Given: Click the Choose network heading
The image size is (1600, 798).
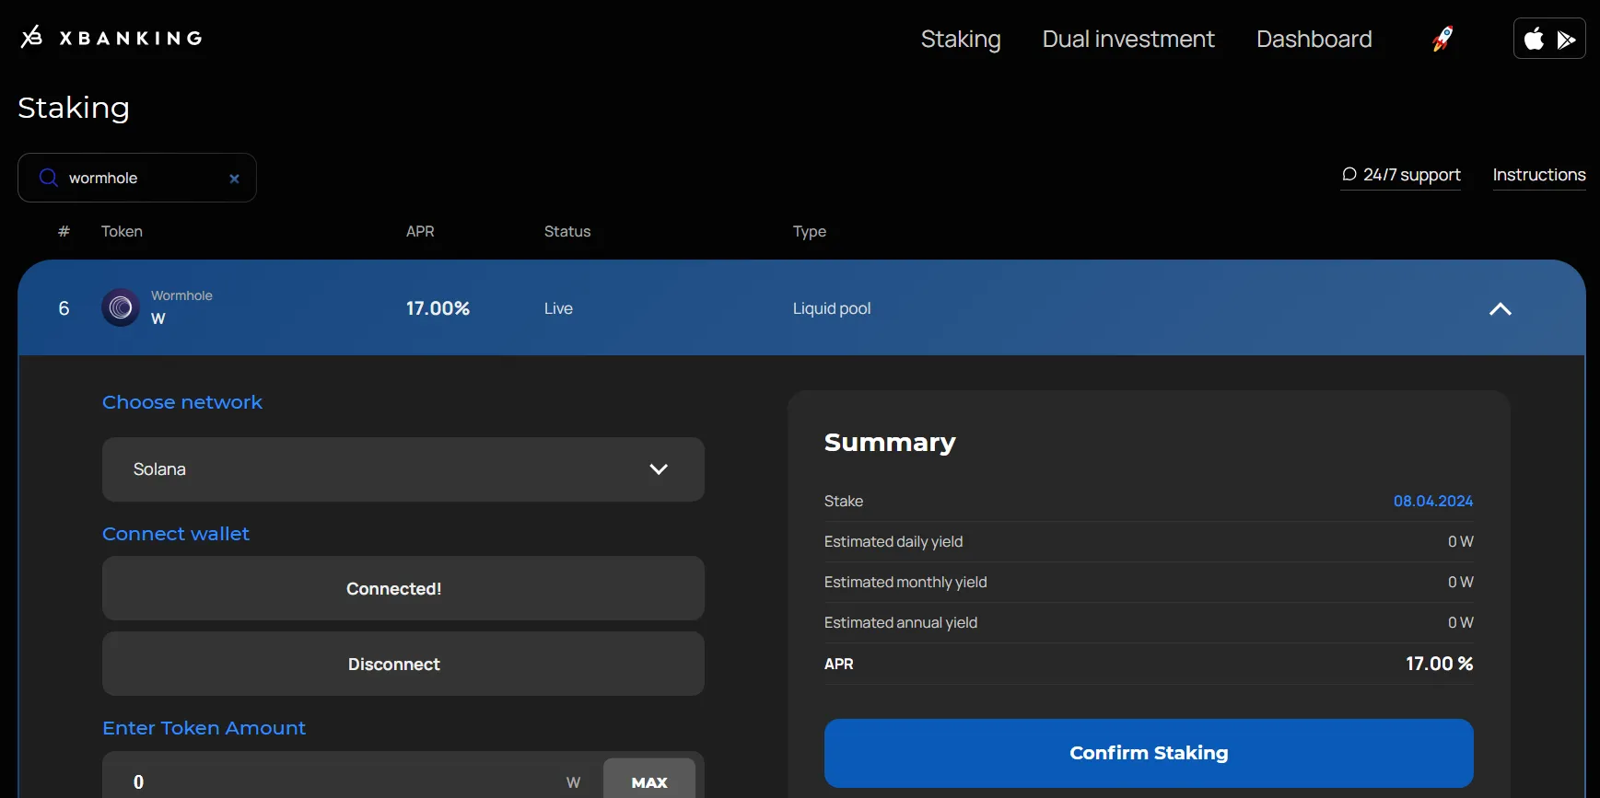Looking at the screenshot, I should click(x=182, y=402).
